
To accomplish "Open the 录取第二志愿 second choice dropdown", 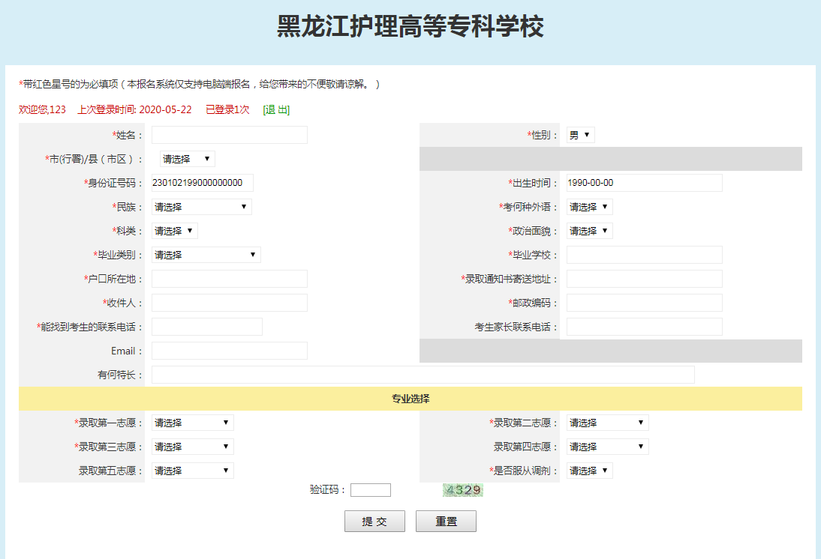I will pos(607,423).
